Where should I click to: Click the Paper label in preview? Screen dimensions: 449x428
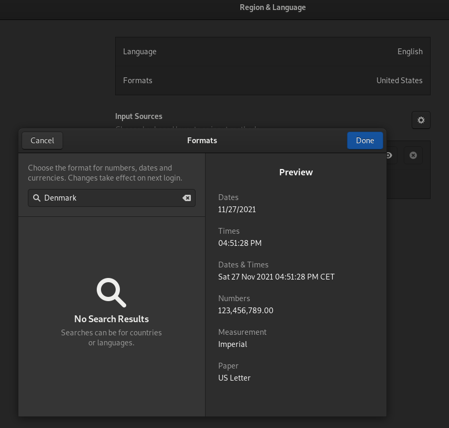click(228, 366)
